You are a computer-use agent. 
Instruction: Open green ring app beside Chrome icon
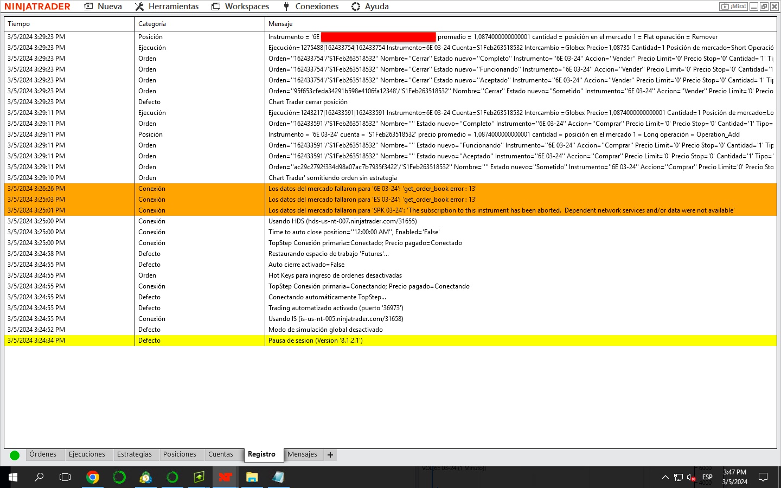(119, 477)
